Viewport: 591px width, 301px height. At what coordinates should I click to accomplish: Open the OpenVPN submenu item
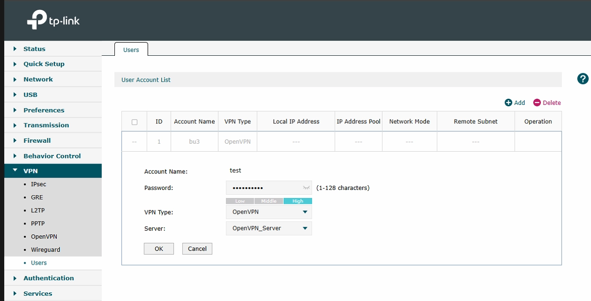[44, 237]
